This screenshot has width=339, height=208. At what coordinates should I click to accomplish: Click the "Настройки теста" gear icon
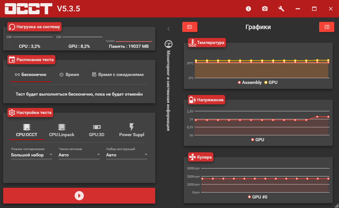(12, 112)
